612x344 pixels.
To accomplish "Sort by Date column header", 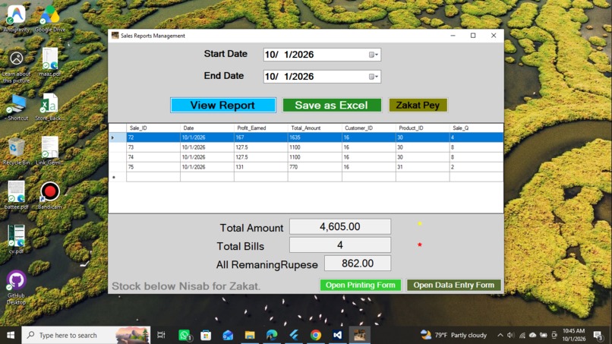I will coord(207,128).
